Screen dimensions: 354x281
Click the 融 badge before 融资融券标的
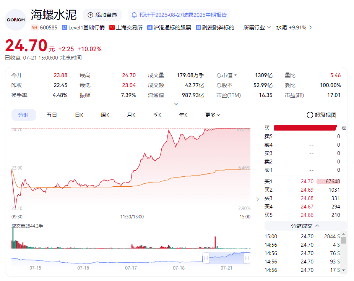(198, 27)
